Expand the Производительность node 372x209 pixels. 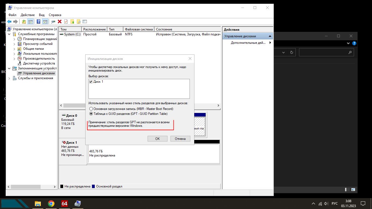(x=14, y=59)
